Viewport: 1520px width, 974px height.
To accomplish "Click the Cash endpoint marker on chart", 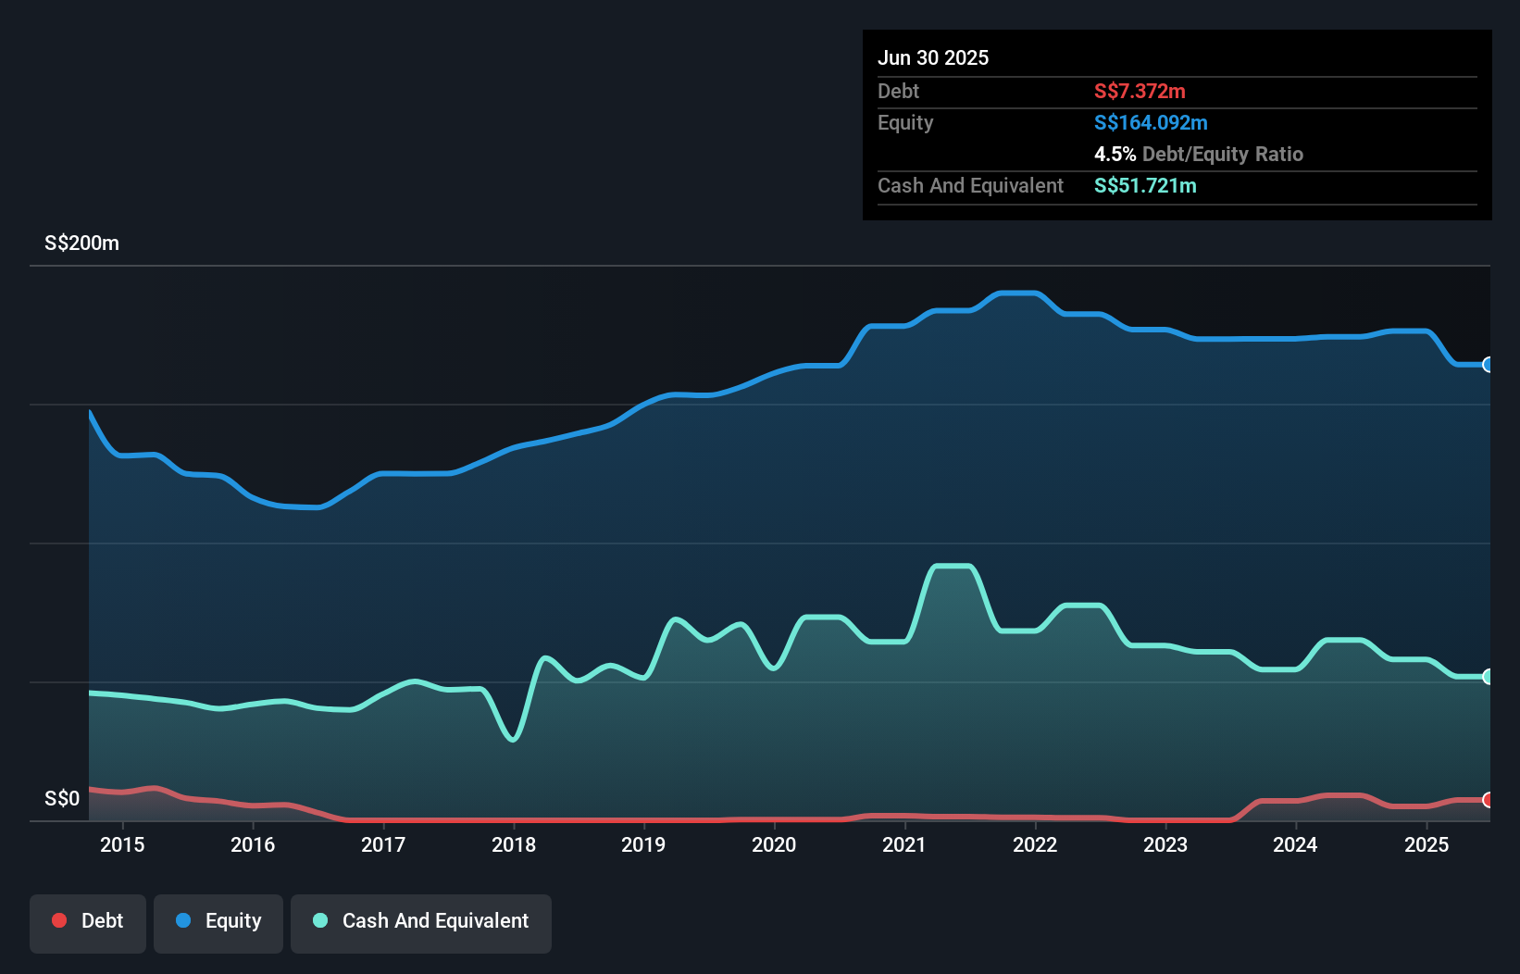I will (x=1488, y=677).
